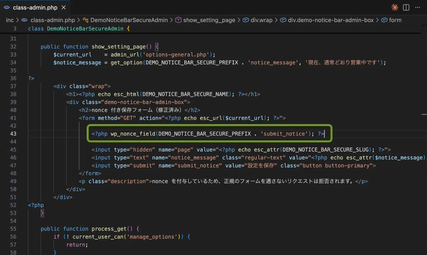Click the method cube icon before show_setting_page
This screenshot has height=255, width=427.
pos(178,20)
